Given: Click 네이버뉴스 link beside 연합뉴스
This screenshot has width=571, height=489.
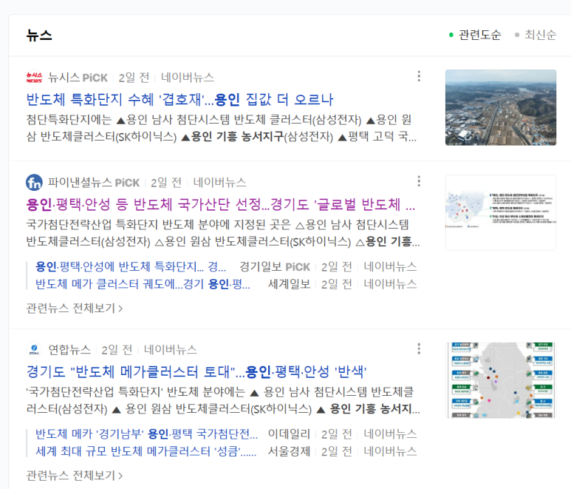Looking at the screenshot, I should [171, 350].
